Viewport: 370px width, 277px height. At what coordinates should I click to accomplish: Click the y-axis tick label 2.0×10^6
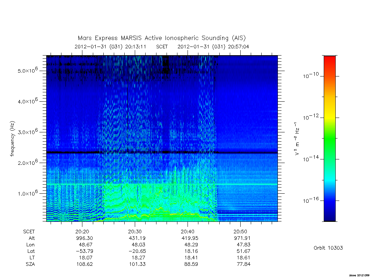coord(27,163)
